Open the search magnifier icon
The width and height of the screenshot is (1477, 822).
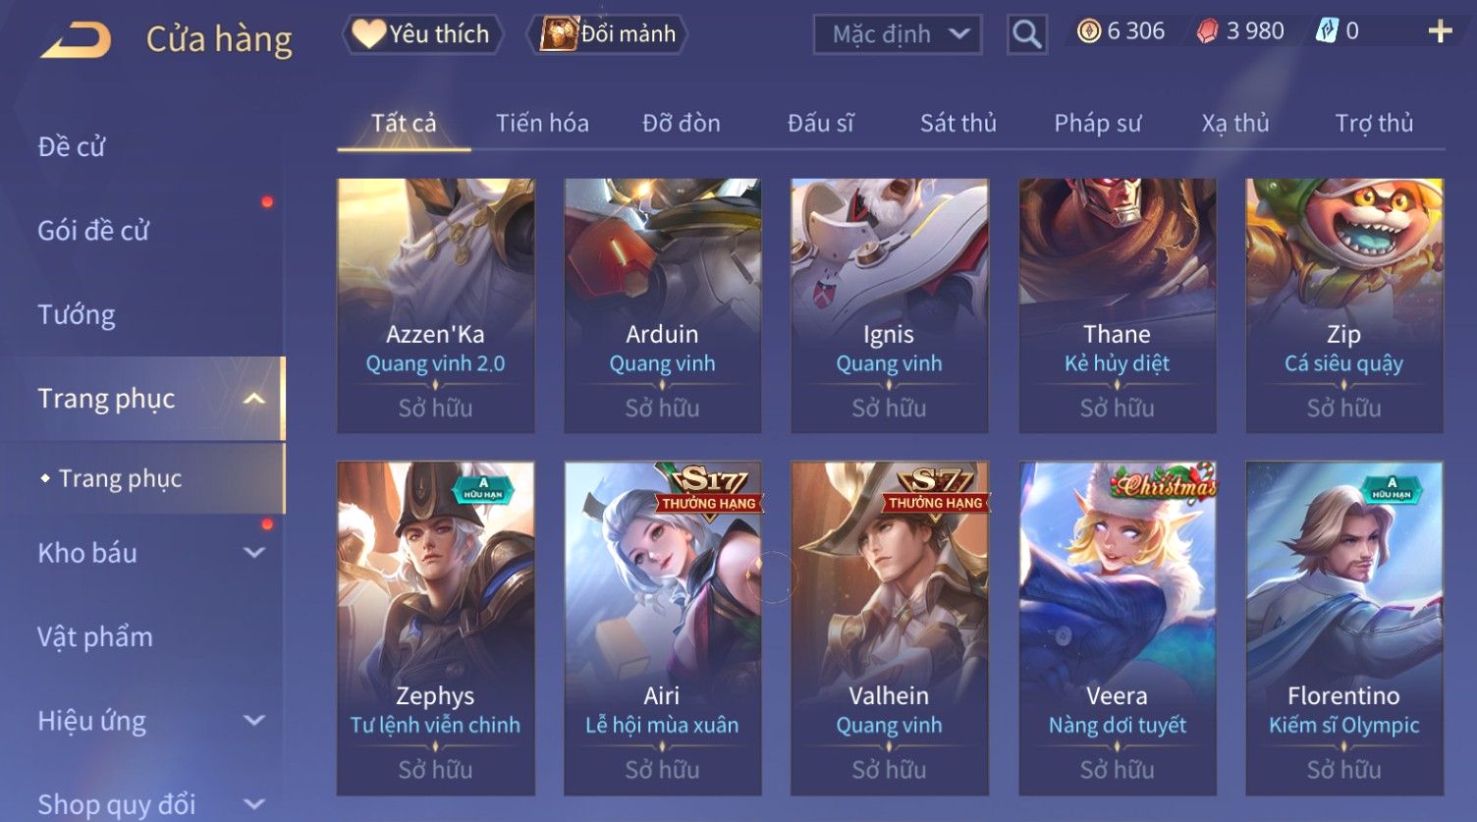pyautogui.click(x=1027, y=34)
